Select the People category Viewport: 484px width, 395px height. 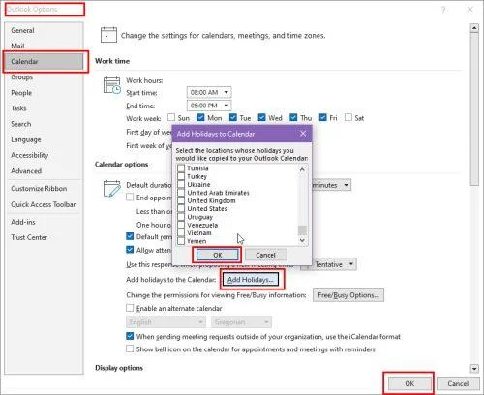coord(44,93)
